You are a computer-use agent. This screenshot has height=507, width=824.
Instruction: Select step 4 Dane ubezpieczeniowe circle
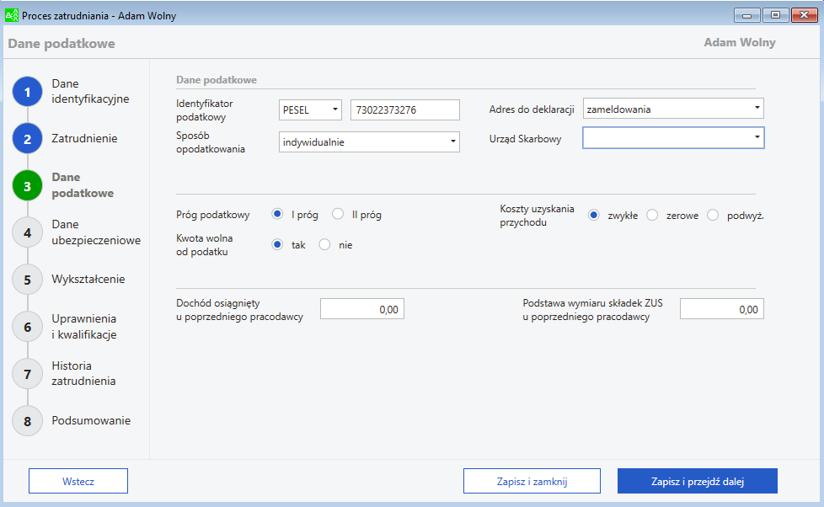coord(27,232)
